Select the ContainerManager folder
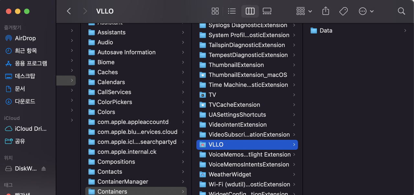Image resolution: width=414 pixels, height=195 pixels. tap(136, 182)
